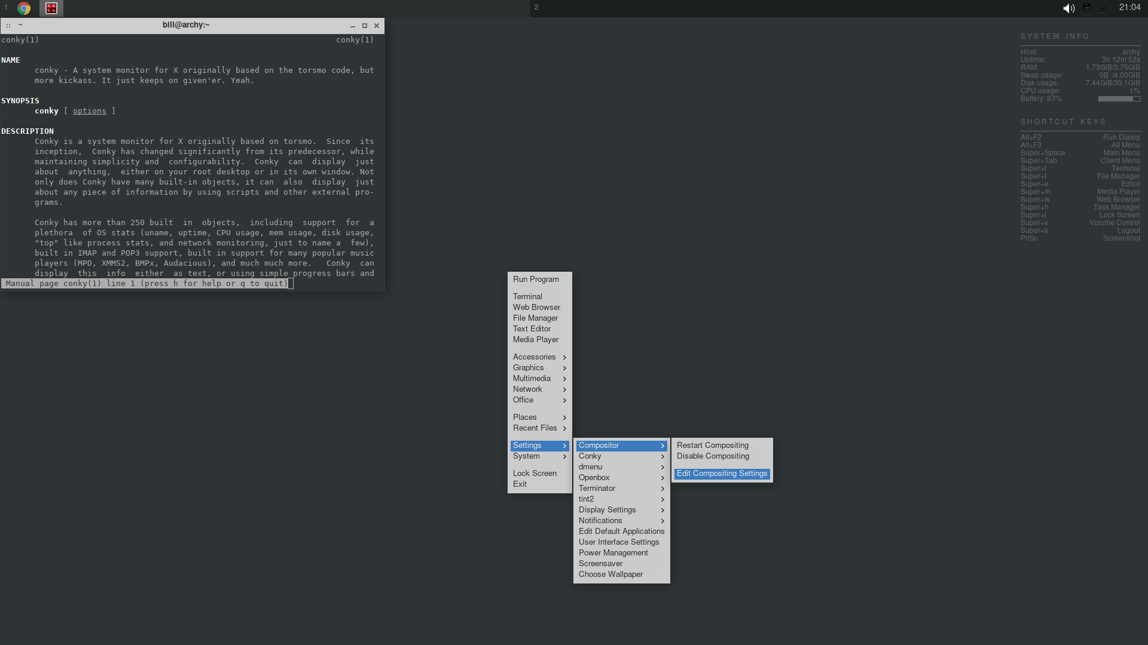Click the NAME heading in the terminal

click(x=11, y=60)
